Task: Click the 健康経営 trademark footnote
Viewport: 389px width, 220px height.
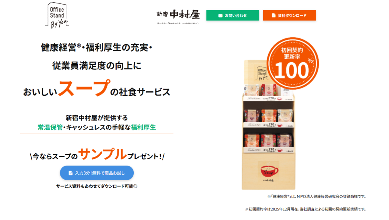Action: coord(317,196)
